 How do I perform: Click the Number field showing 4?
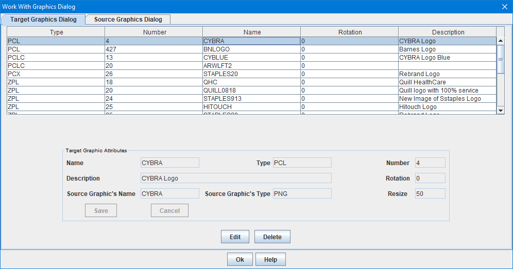pyautogui.click(x=430, y=163)
